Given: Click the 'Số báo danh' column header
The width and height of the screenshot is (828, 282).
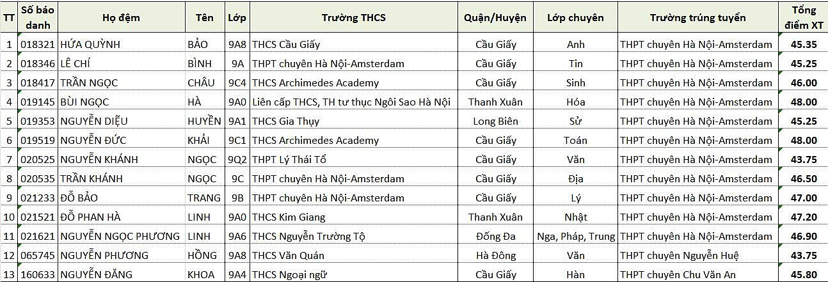Looking at the screenshot, I should pyautogui.click(x=38, y=17).
